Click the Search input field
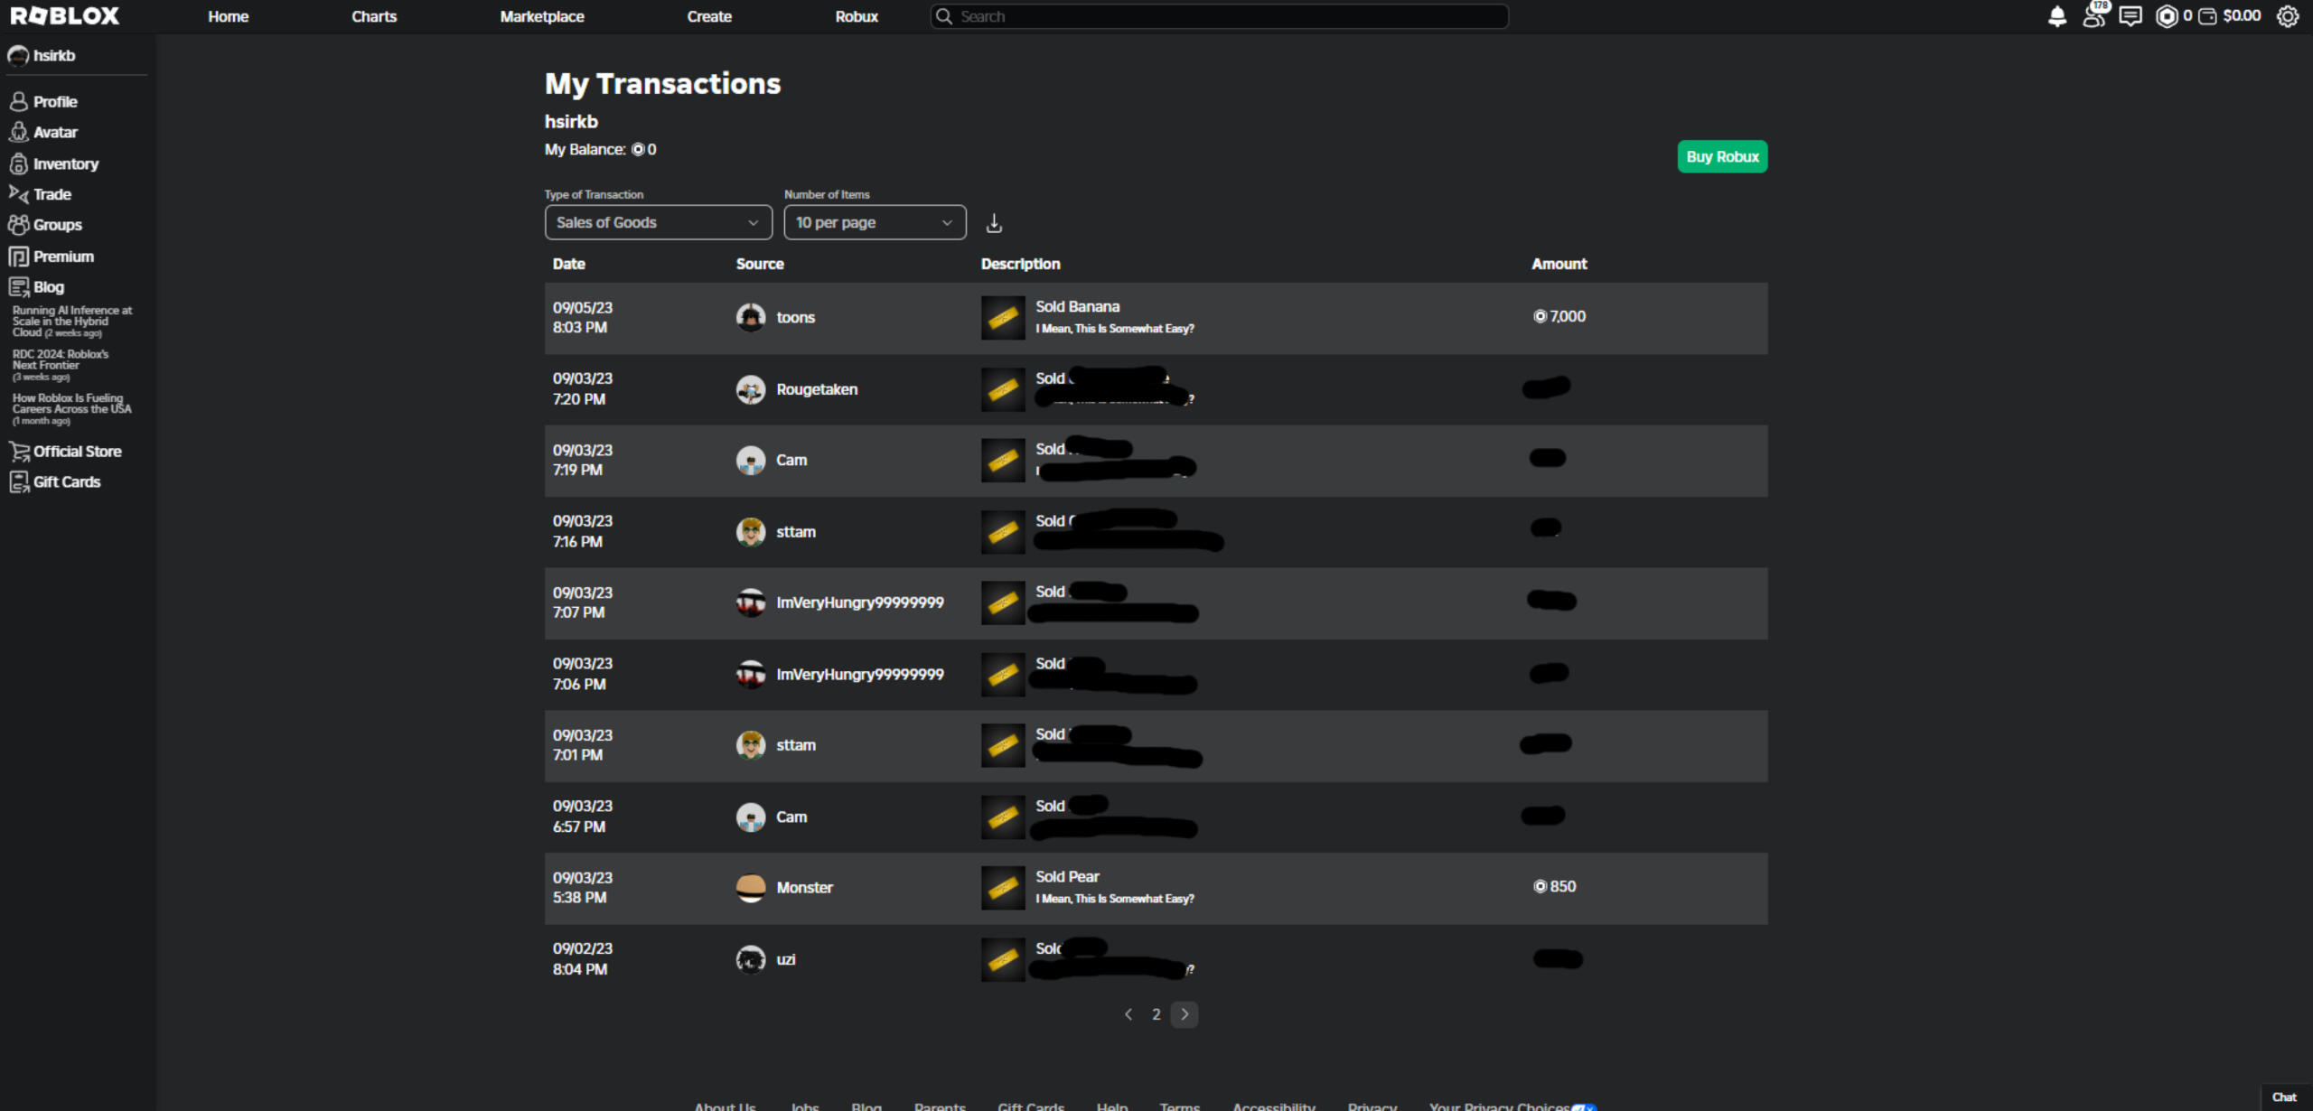The height and width of the screenshot is (1111, 2313). [1219, 16]
